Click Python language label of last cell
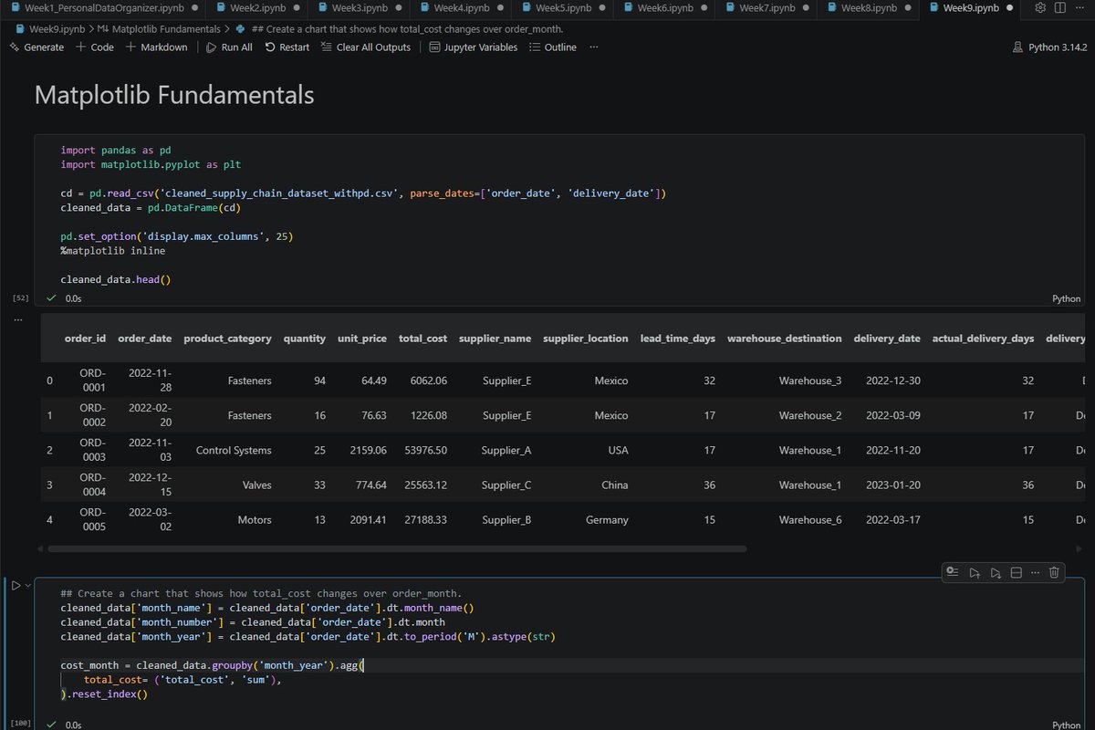1095x730 pixels. tap(1066, 725)
